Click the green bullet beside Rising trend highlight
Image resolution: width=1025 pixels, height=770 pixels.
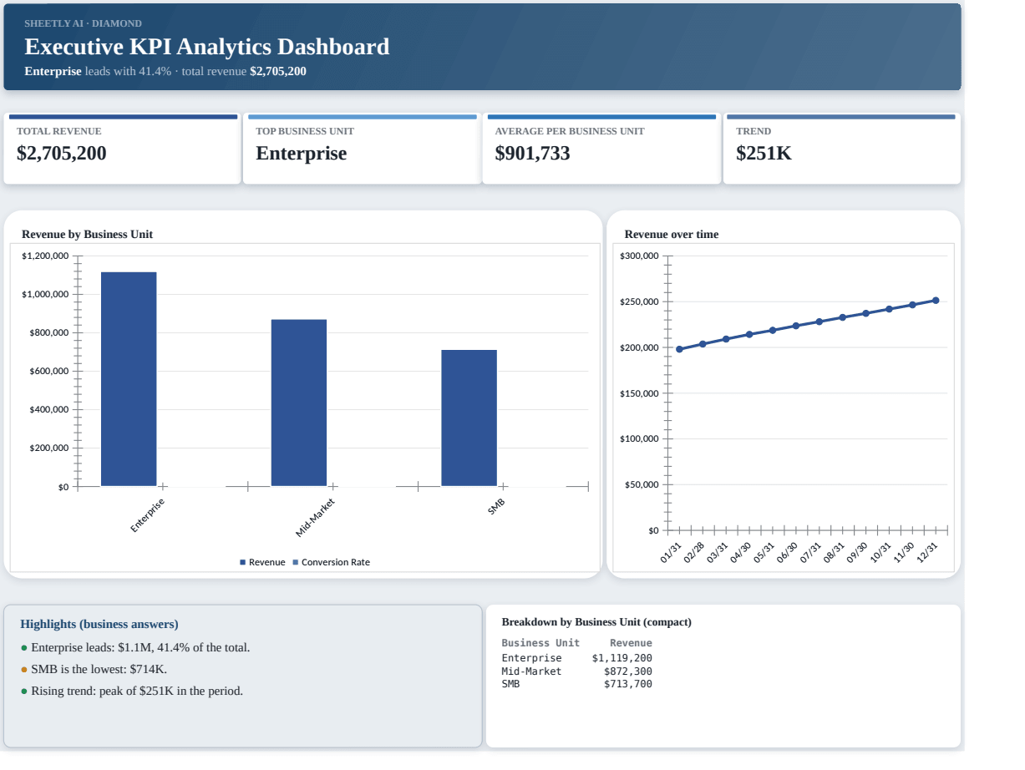[24, 691]
